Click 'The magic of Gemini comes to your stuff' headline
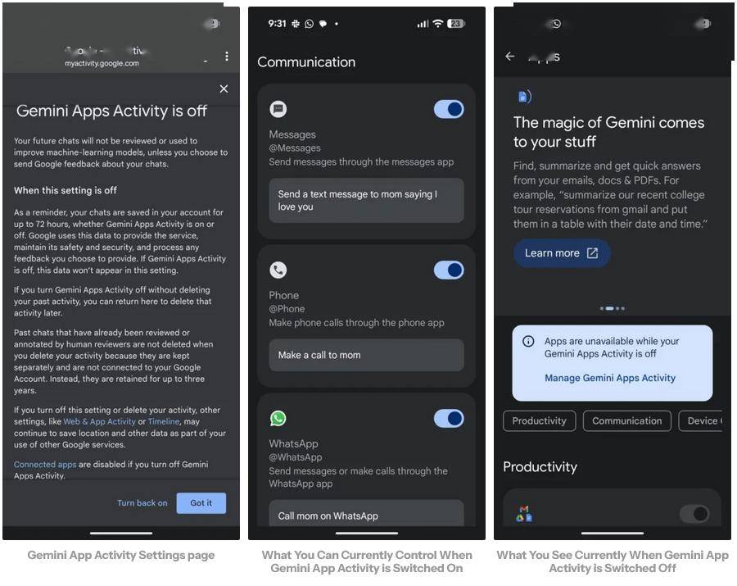The image size is (737, 586). pos(608,132)
